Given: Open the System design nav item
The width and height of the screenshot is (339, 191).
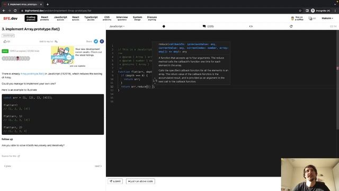Looking at the screenshot, I should click(137, 18).
